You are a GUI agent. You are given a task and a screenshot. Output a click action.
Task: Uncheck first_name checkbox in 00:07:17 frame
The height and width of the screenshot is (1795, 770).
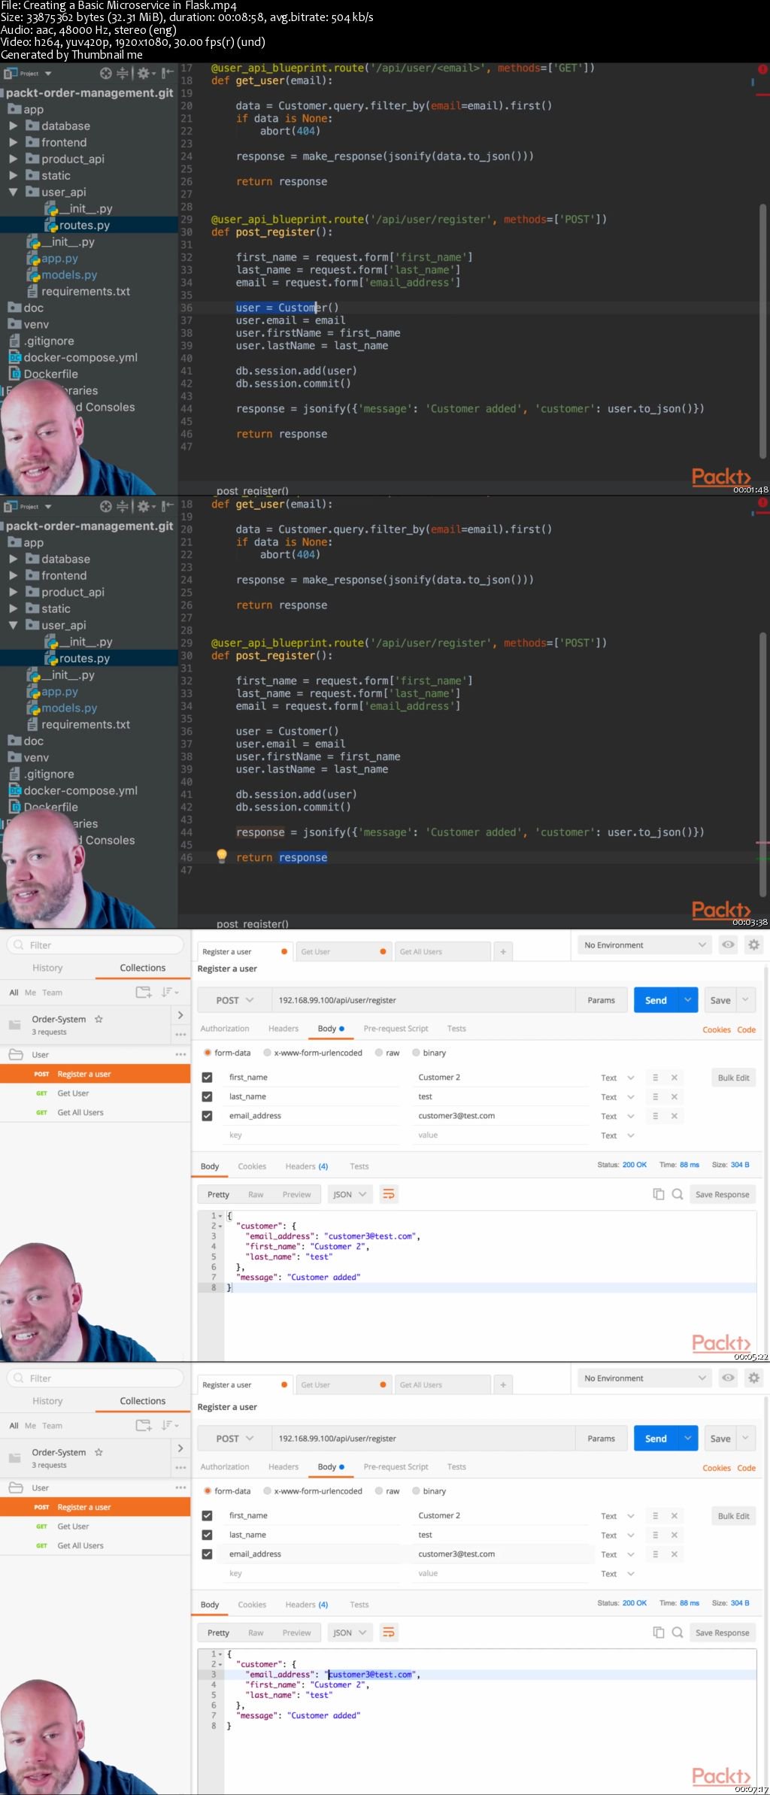[x=207, y=1516]
